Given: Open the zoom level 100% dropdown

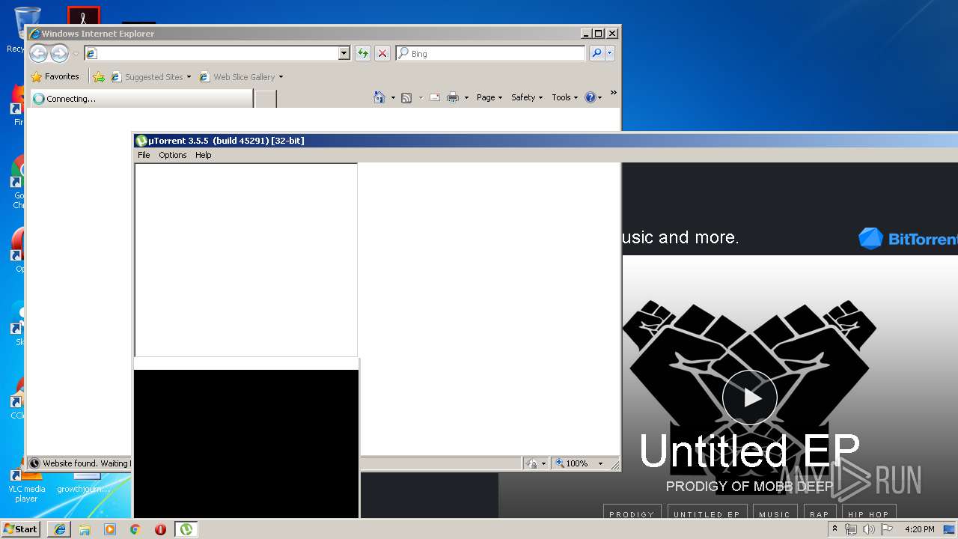Looking at the screenshot, I should (600, 463).
